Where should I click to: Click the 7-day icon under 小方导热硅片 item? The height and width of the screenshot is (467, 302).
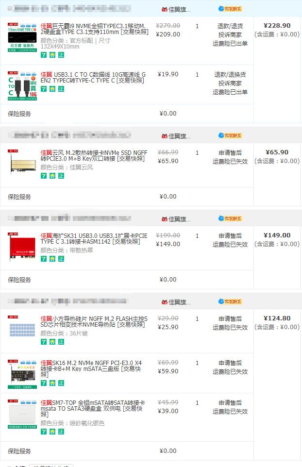click(44, 342)
